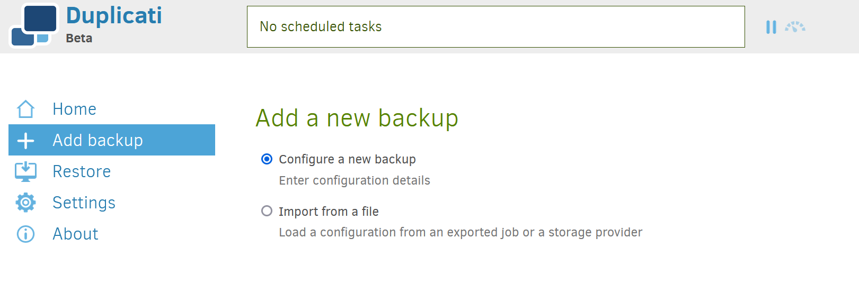The height and width of the screenshot is (302, 859).
Task: Choose the 'Configure a new backup' label
Action: [x=347, y=159]
